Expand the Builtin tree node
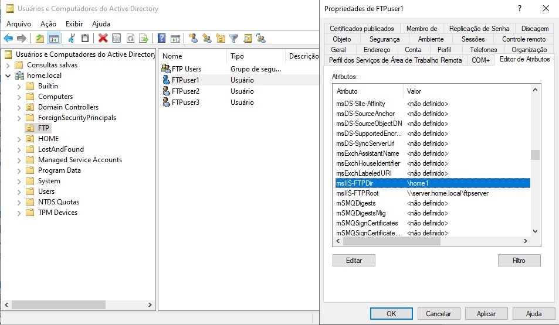This screenshot has width=559, height=325. point(19,86)
